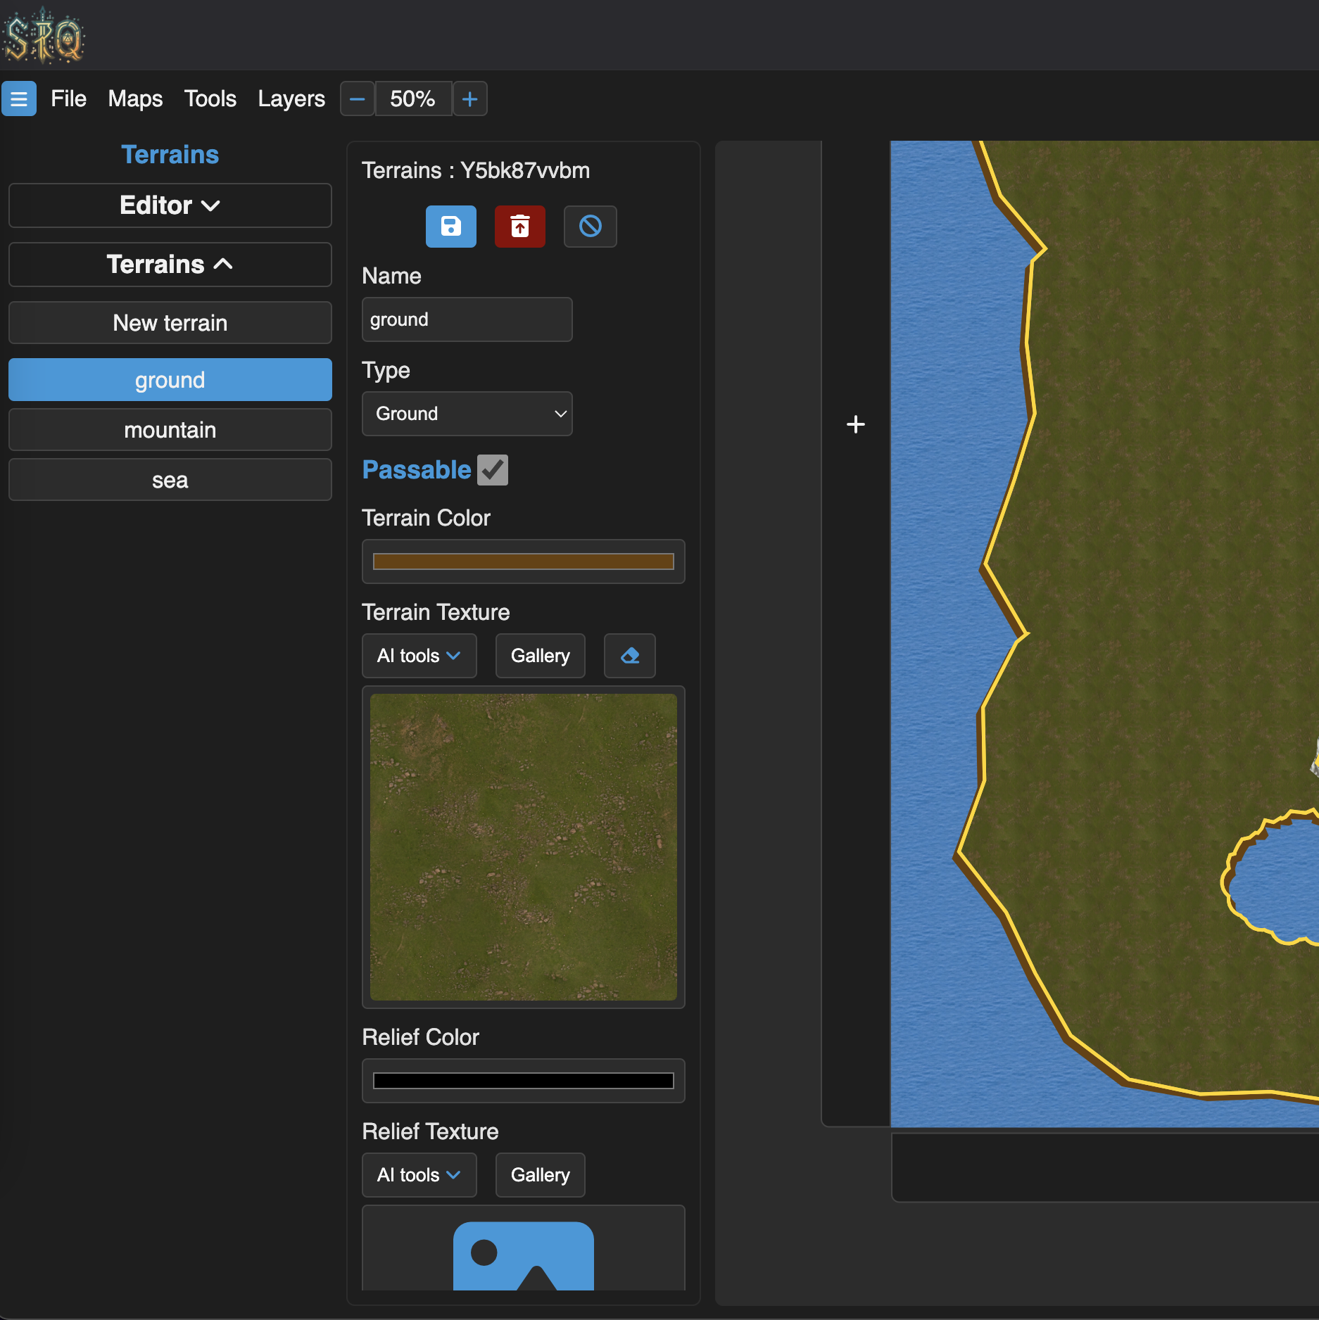Click the relief texture placeholder image icon
This screenshot has width=1319, height=1320.
[523, 1256]
